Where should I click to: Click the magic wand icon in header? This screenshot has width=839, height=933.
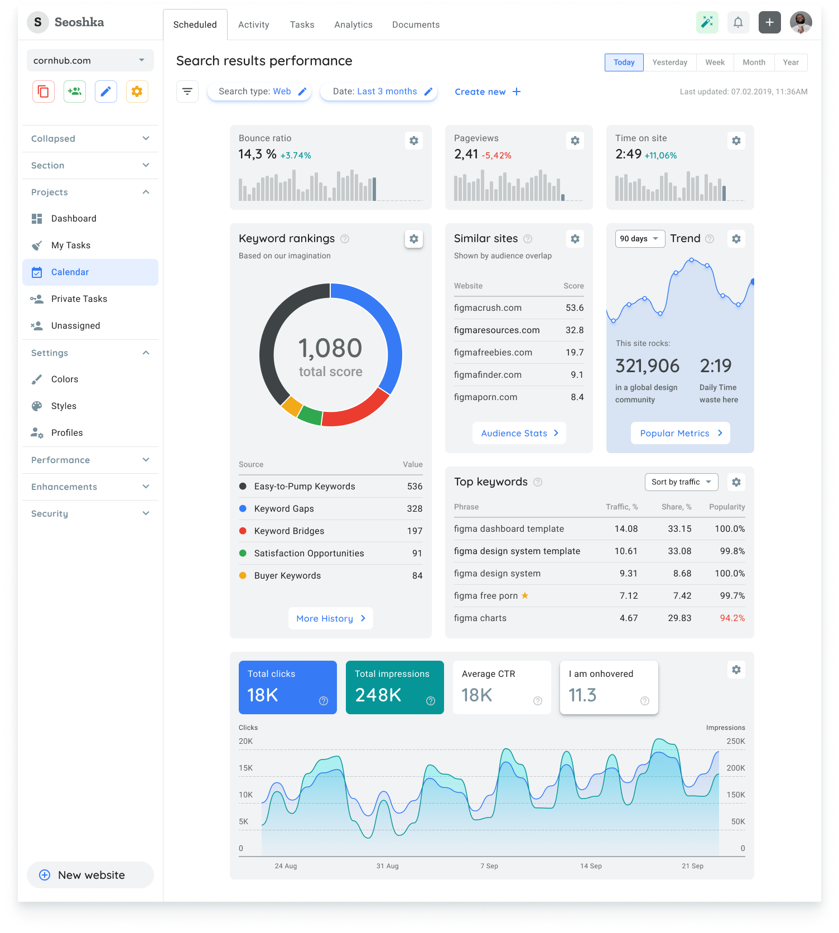click(707, 22)
